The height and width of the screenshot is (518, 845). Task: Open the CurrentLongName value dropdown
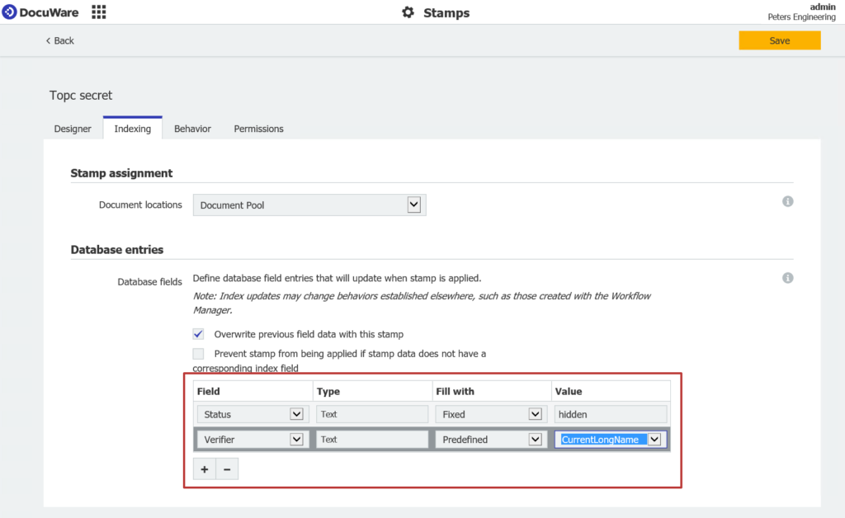point(654,440)
